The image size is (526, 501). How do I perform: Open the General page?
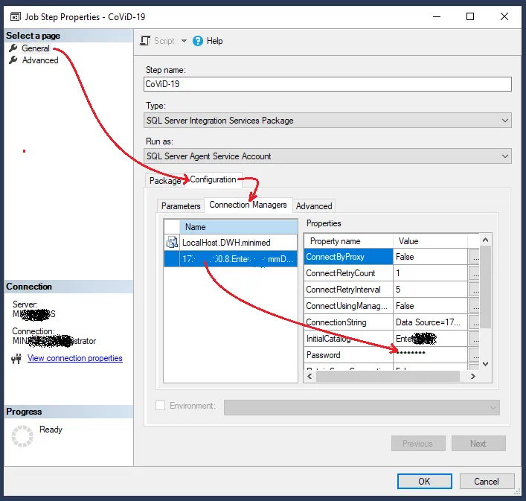(36, 48)
